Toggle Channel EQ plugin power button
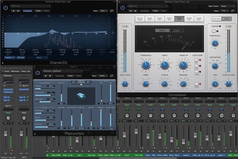 pos(6,7)
